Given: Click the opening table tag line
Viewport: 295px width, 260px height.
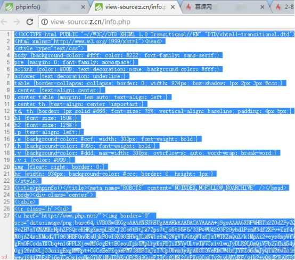Looking at the screenshot, I should (x=27, y=201).
